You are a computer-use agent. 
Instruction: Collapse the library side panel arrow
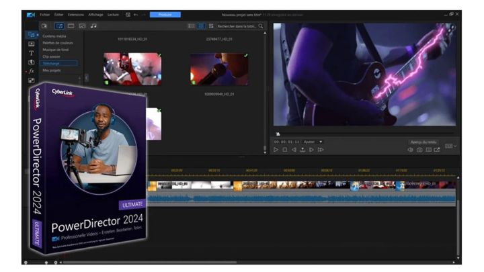pos(87,77)
